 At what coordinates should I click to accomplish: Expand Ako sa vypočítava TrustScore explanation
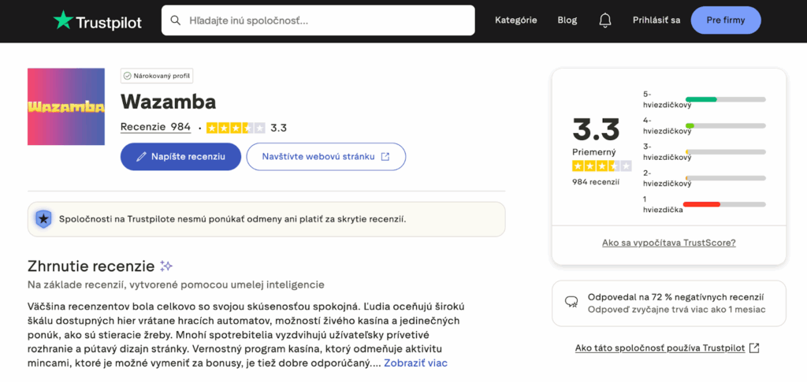668,243
